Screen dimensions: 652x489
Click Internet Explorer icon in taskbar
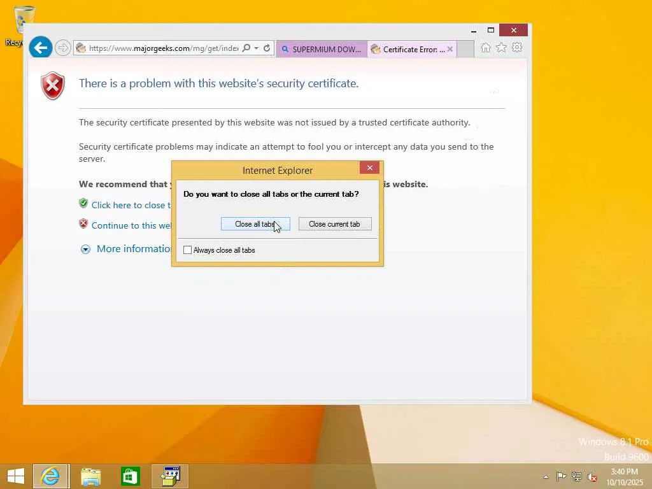[50, 476]
